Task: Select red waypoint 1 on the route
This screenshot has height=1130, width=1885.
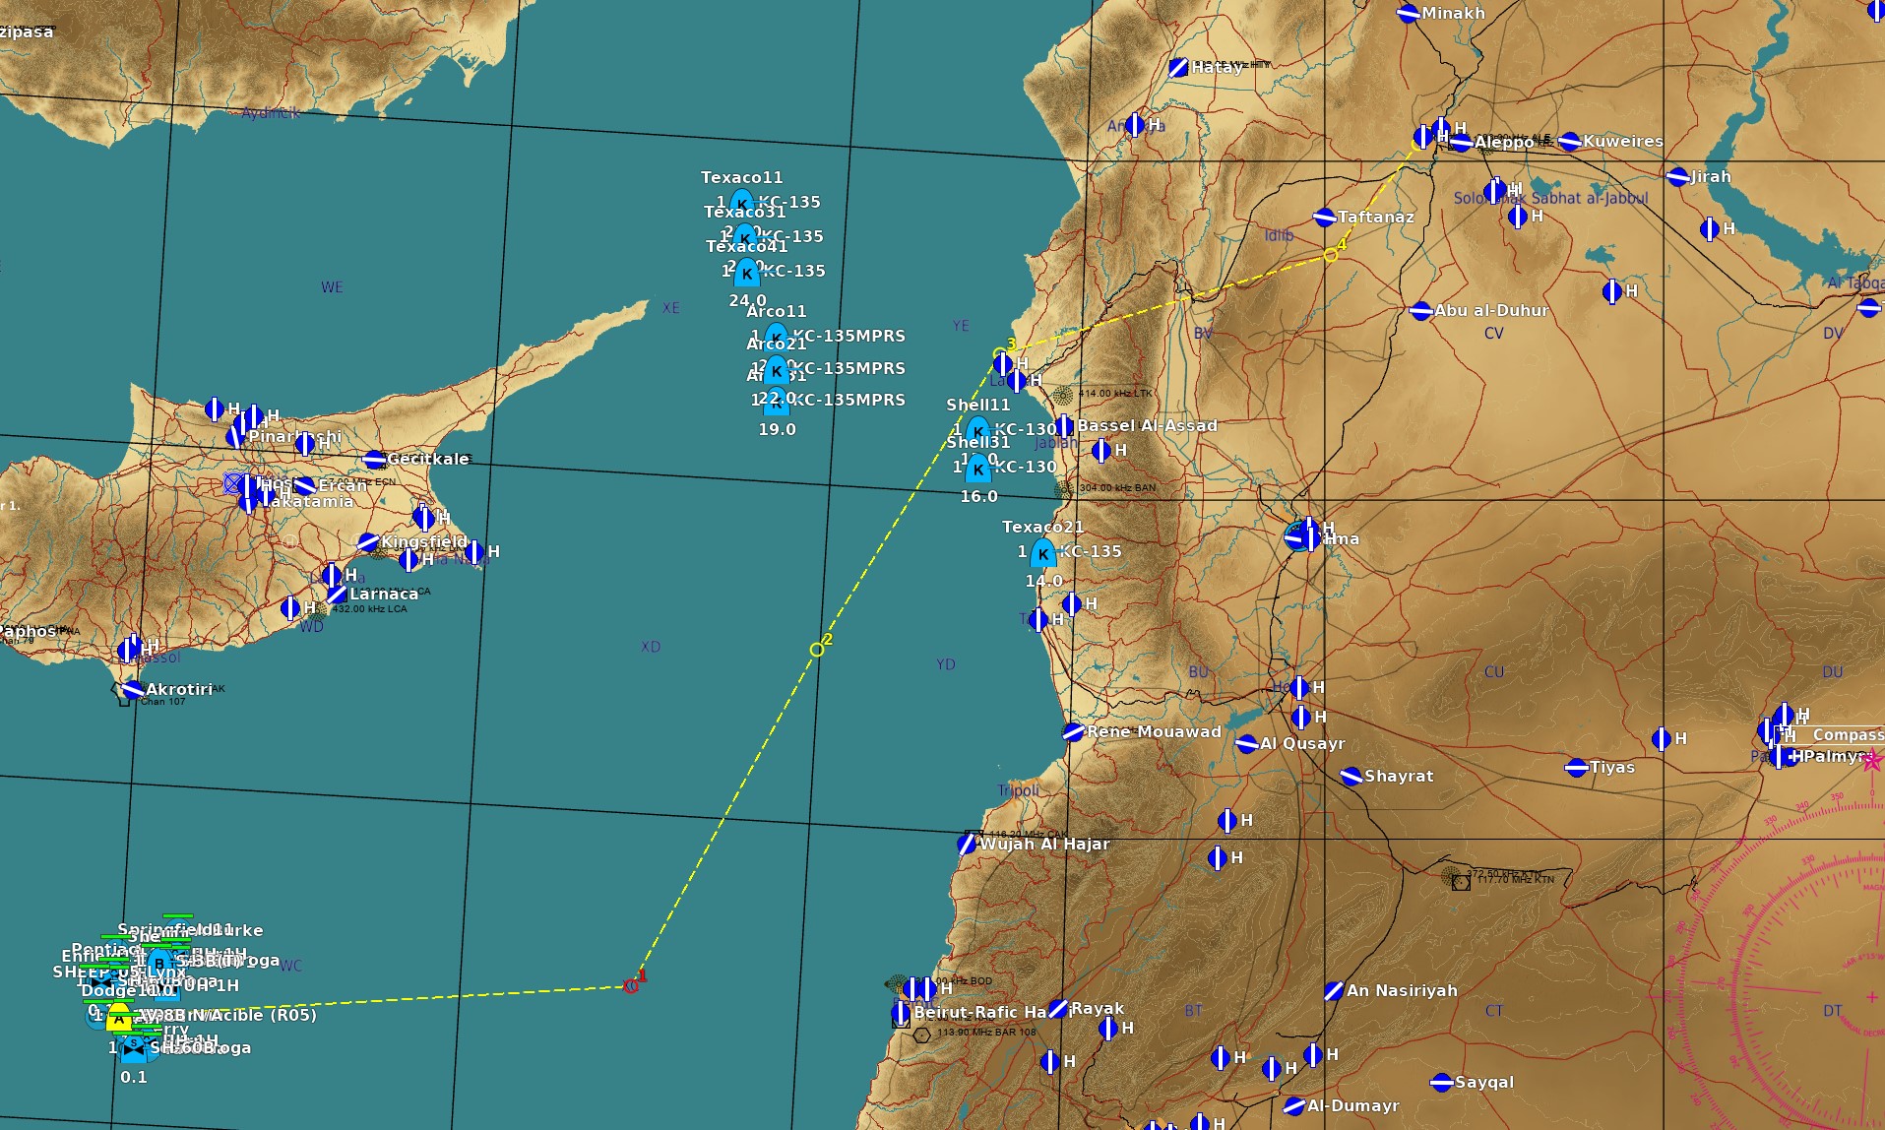Action: coord(631,985)
